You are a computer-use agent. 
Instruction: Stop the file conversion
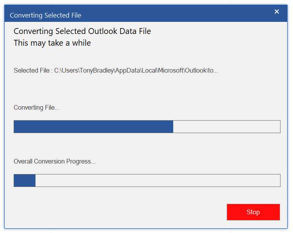(x=253, y=212)
